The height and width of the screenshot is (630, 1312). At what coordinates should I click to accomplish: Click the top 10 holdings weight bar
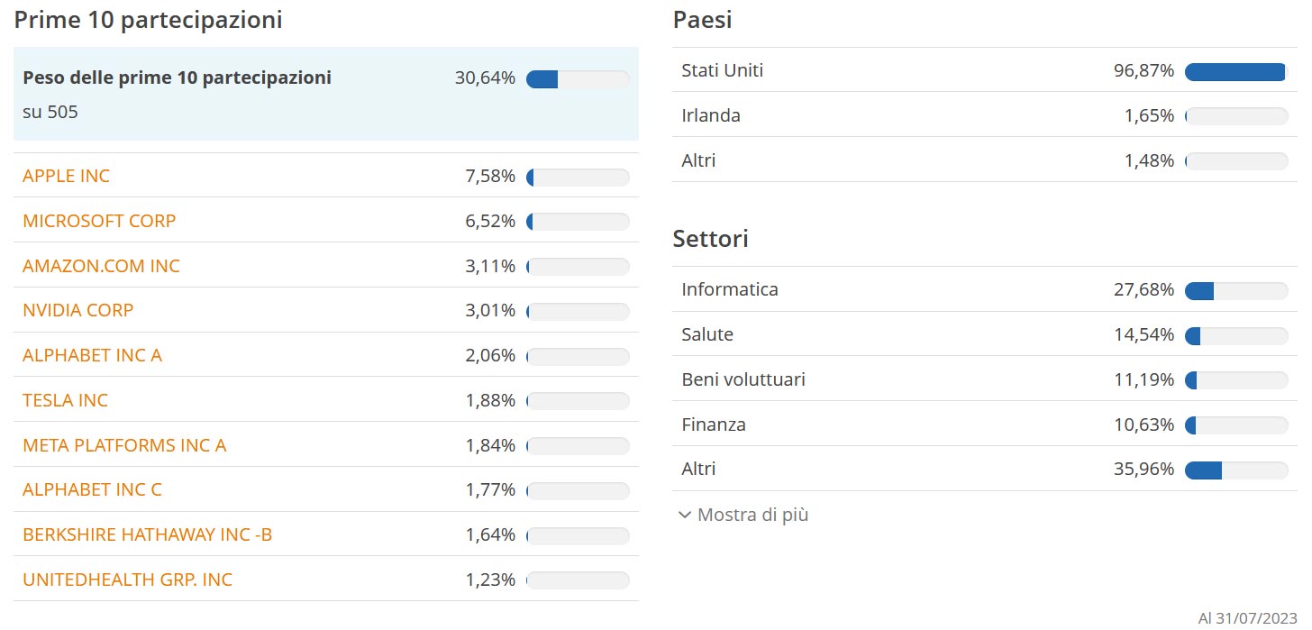[x=578, y=79]
